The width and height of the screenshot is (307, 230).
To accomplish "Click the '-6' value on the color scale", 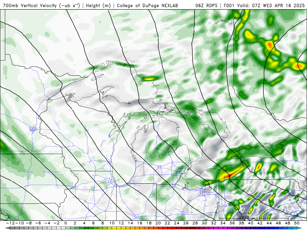I will coord(38,223).
